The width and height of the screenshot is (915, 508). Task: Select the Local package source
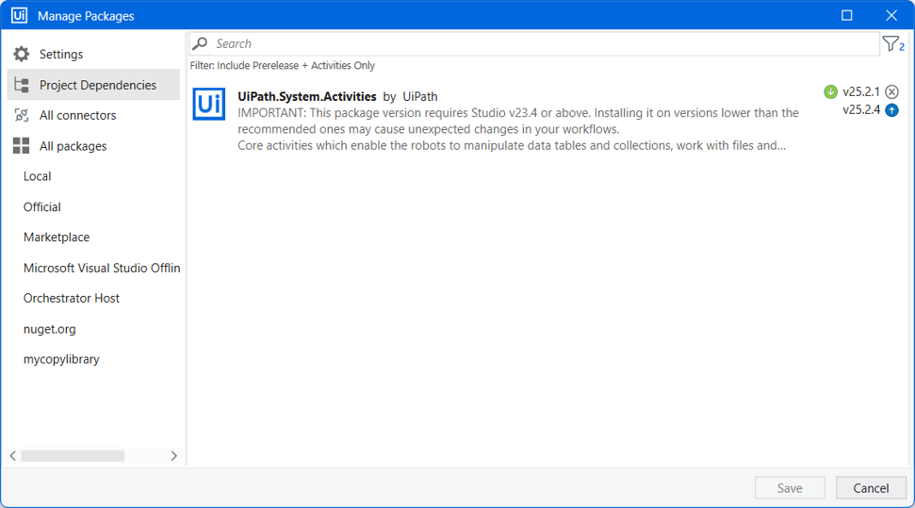(38, 176)
